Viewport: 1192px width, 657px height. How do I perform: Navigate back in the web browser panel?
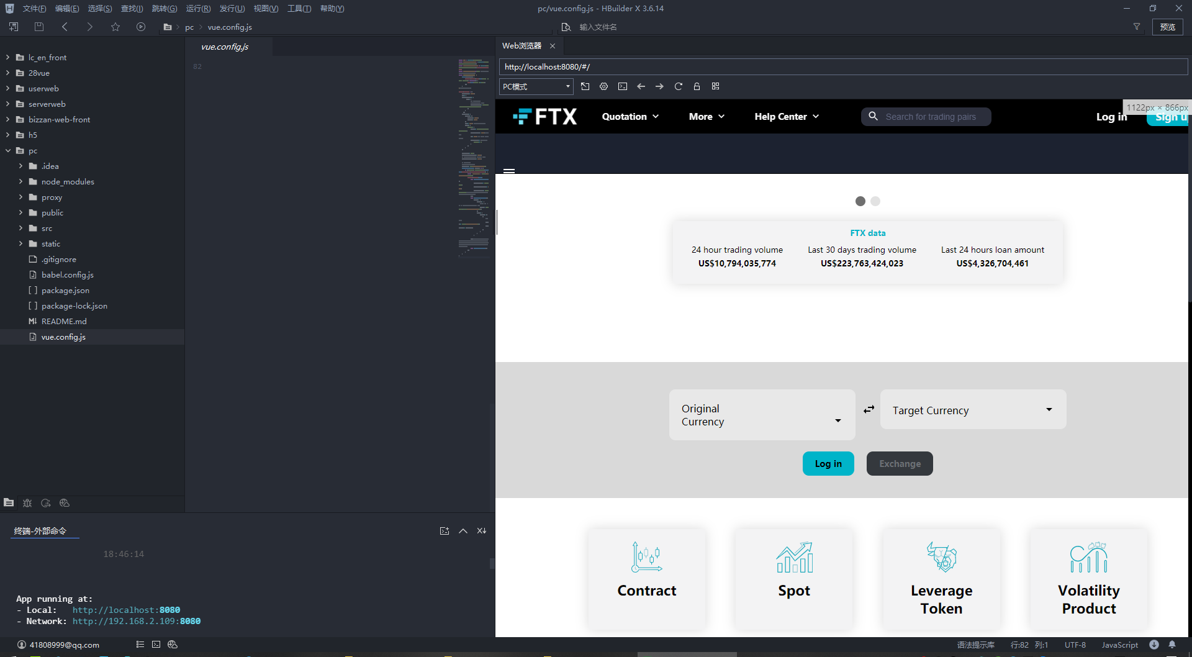[x=641, y=86]
